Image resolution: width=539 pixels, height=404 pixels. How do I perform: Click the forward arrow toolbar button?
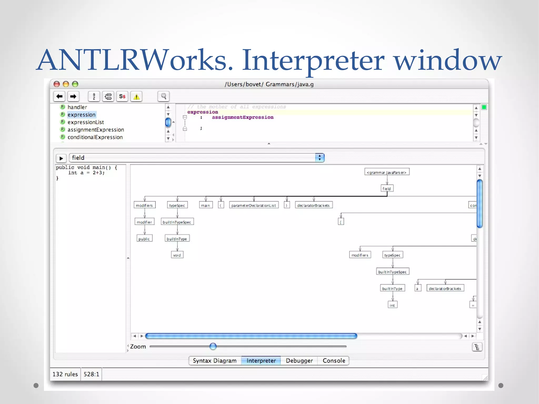coord(73,96)
